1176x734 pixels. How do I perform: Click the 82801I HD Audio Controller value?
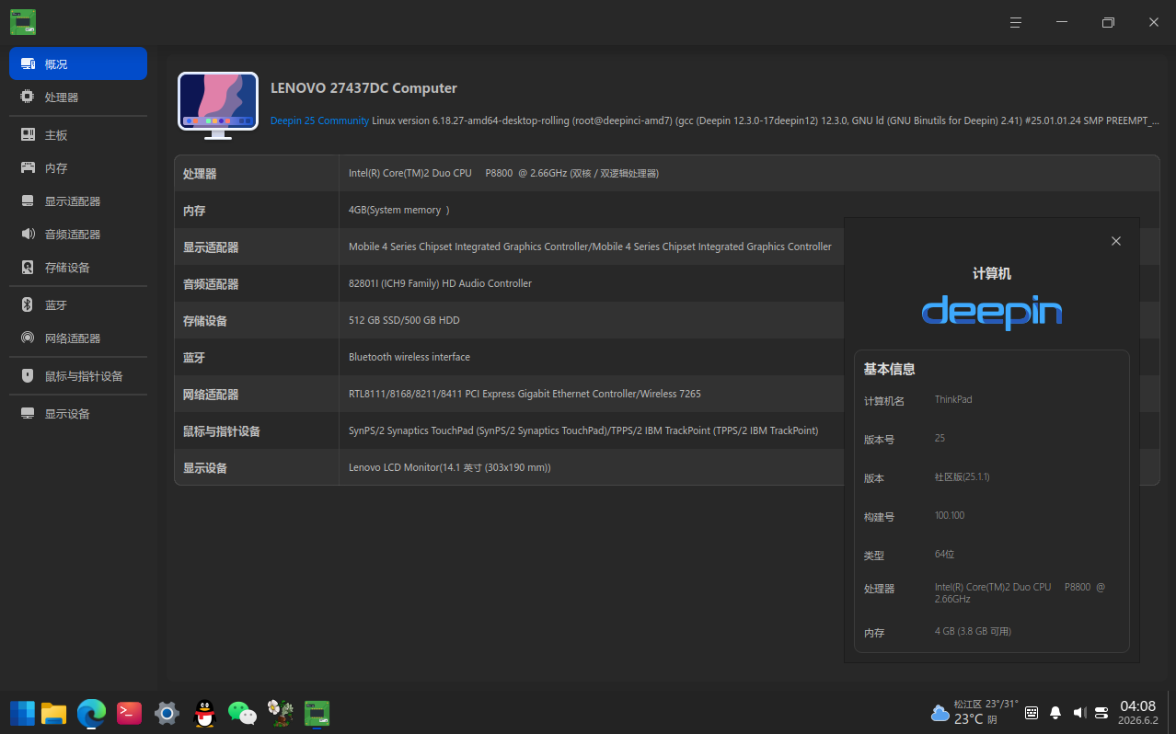pos(440,283)
